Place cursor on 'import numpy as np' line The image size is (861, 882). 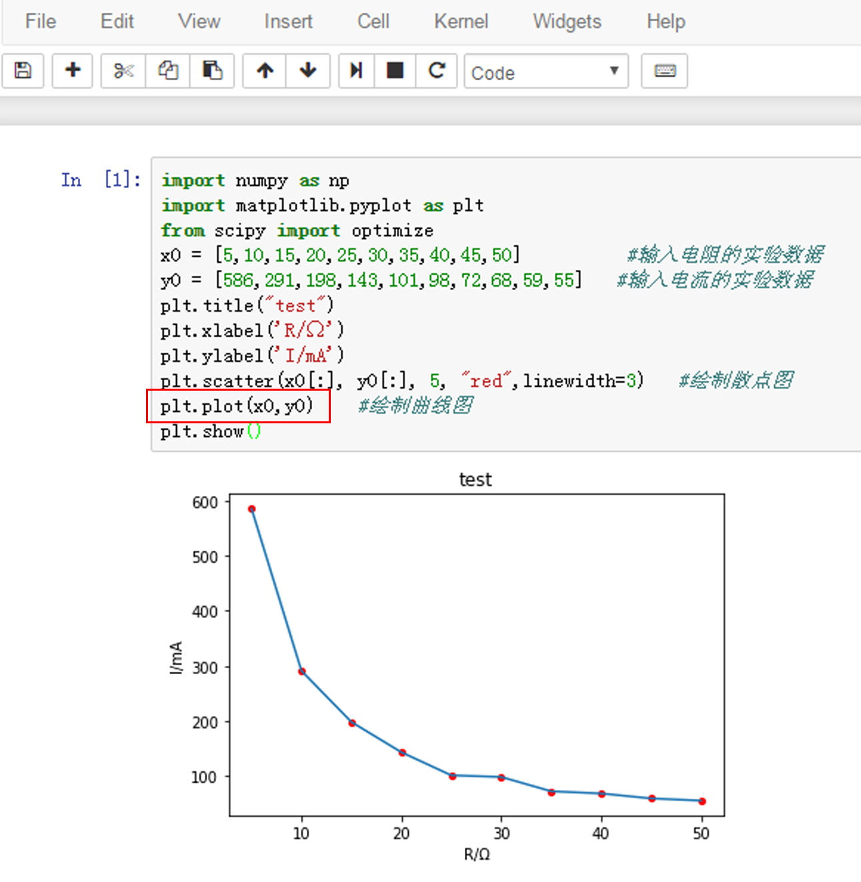(x=255, y=181)
